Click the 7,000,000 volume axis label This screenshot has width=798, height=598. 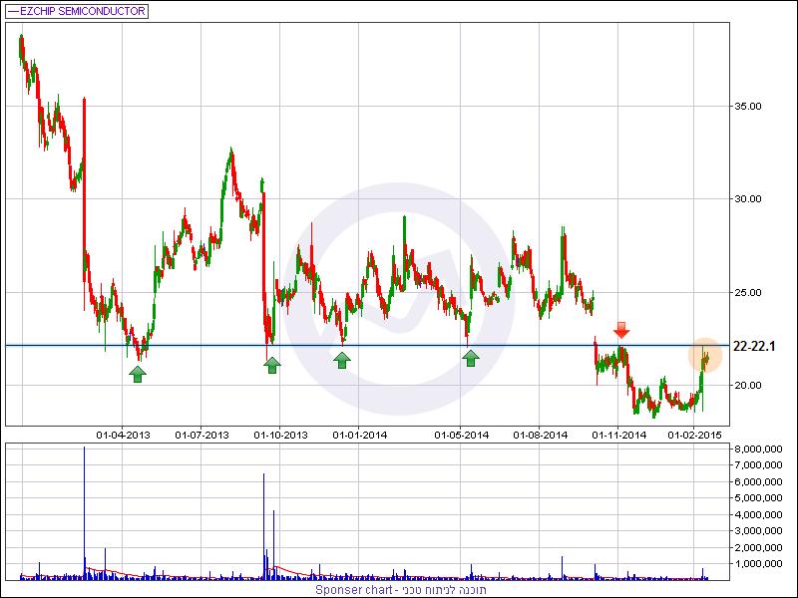point(758,465)
